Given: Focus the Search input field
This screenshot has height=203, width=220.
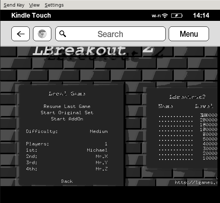Looking at the screenshot, I should click(x=110, y=34).
